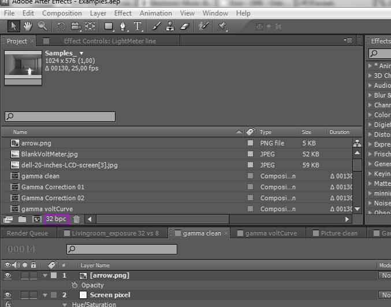391x307 pixels.
Task: Expand the Blur effects category
Action: coord(370,95)
